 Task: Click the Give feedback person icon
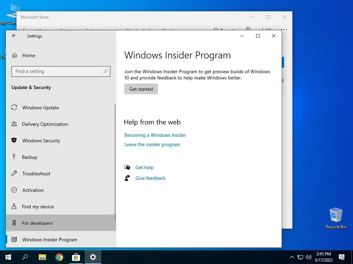(127, 178)
